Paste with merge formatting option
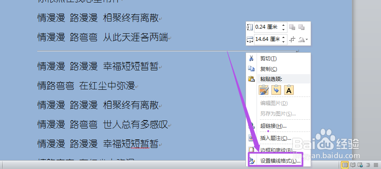 pyautogui.click(x=276, y=90)
